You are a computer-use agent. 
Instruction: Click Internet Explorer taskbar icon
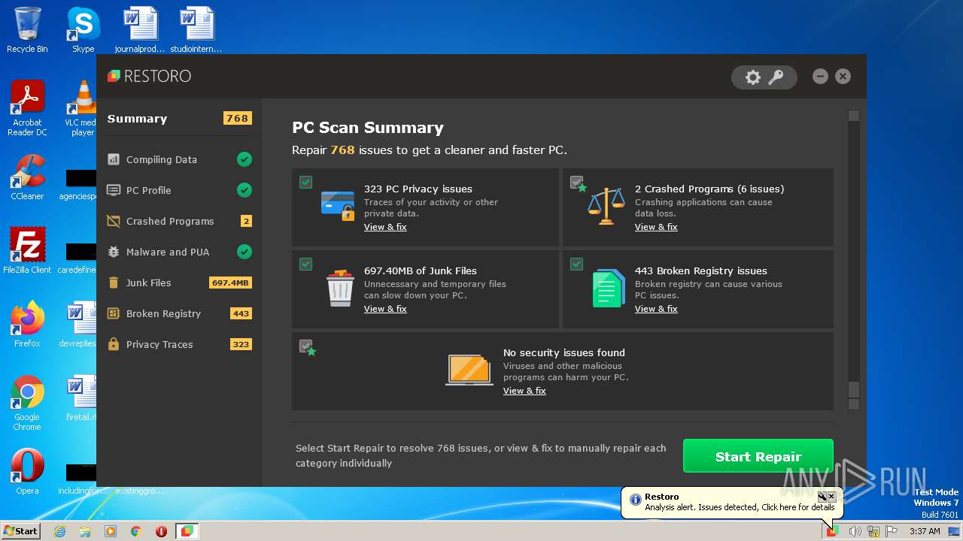[59, 531]
